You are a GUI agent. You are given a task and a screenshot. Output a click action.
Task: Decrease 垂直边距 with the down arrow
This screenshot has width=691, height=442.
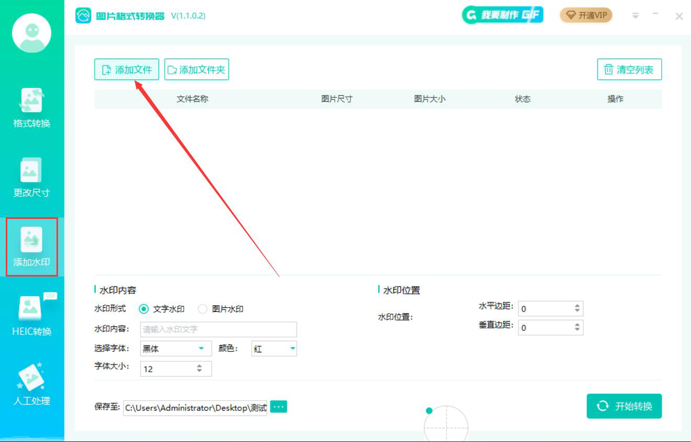pos(577,330)
